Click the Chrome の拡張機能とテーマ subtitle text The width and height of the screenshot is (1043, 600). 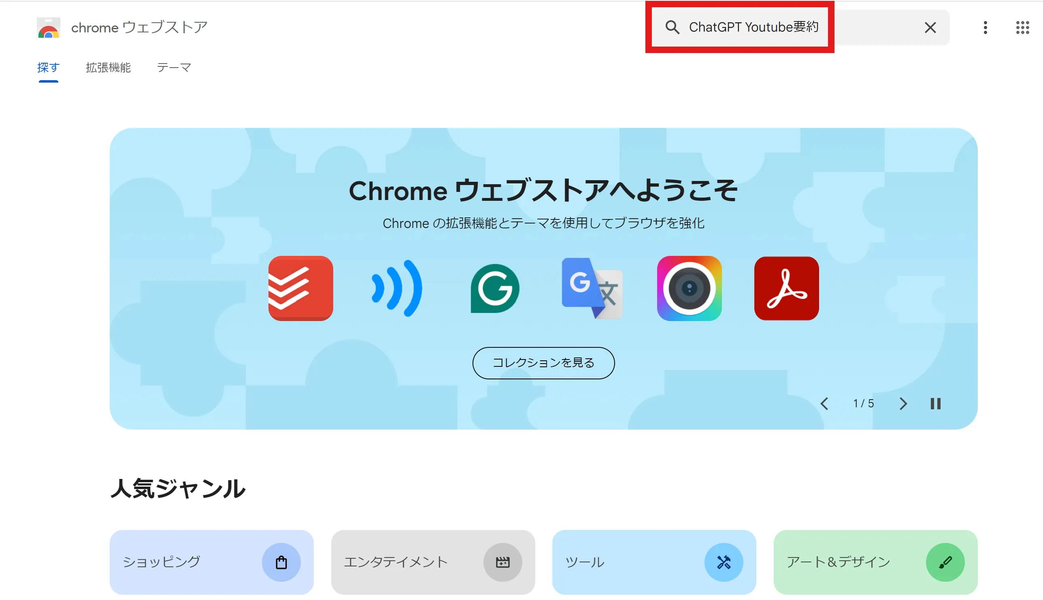click(x=543, y=223)
